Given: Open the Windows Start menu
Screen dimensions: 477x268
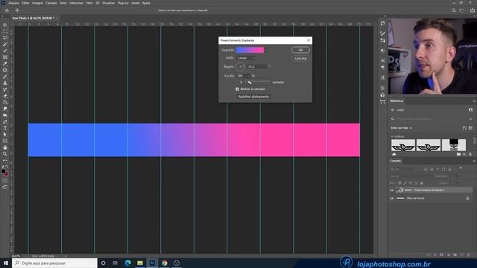Looking at the screenshot, I should tap(6, 263).
